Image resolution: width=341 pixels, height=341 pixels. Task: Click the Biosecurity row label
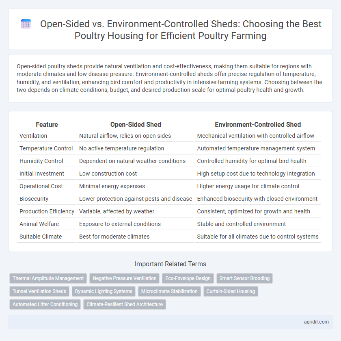[x=34, y=199]
